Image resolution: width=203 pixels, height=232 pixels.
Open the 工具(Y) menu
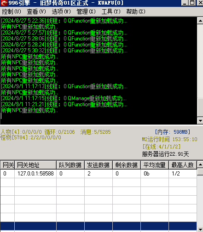(111, 11)
